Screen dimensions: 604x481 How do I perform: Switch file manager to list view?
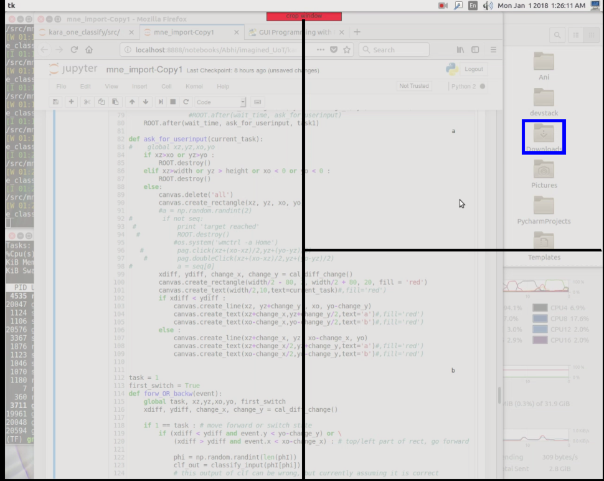pyautogui.click(x=576, y=35)
